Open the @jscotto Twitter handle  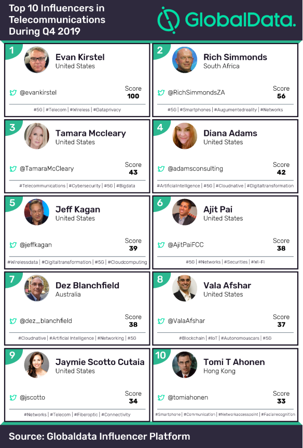(x=32, y=397)
